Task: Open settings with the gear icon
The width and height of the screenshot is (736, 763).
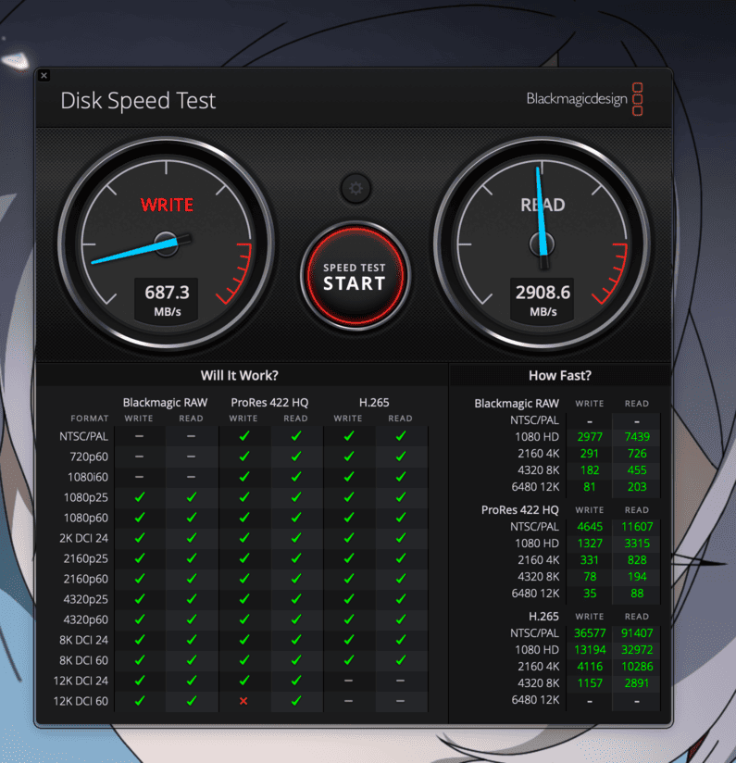Action: [x=355, y=189]
